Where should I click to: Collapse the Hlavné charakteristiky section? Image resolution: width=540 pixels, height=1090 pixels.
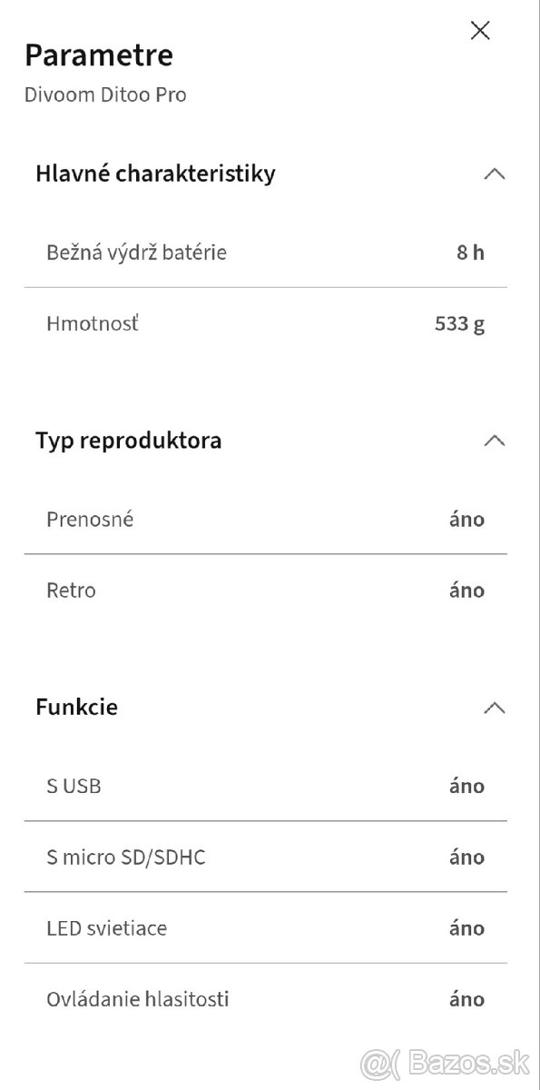pos(495,173)
